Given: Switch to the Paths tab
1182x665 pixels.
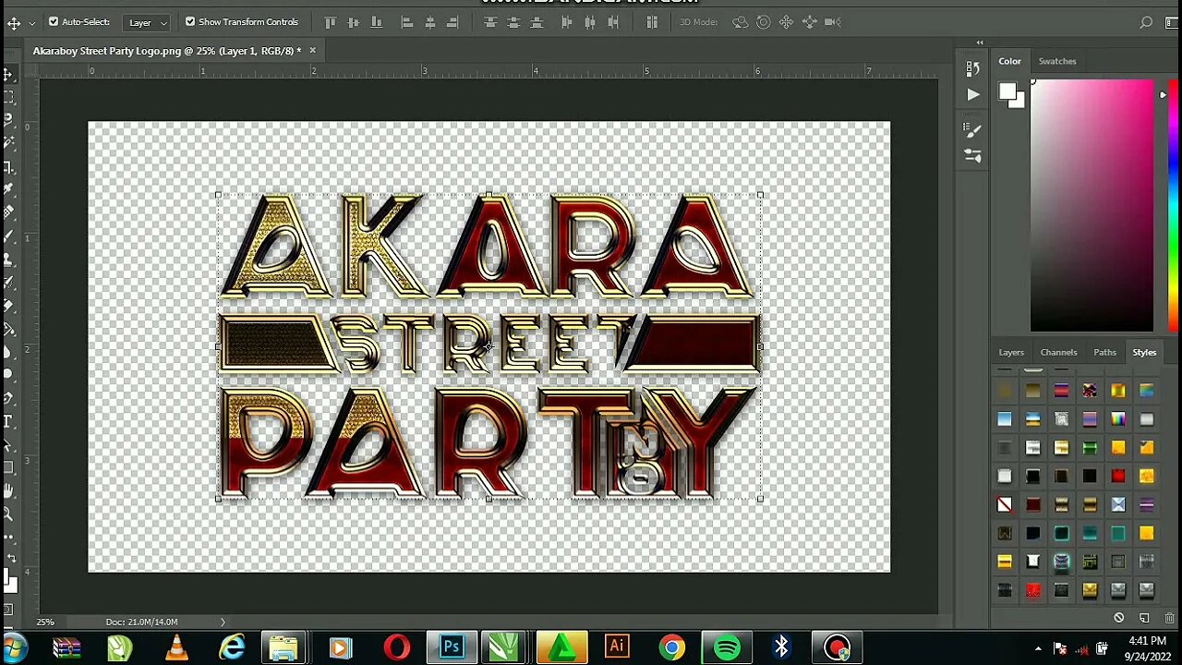Looking at the screenshot, I should coord(1105,352).
